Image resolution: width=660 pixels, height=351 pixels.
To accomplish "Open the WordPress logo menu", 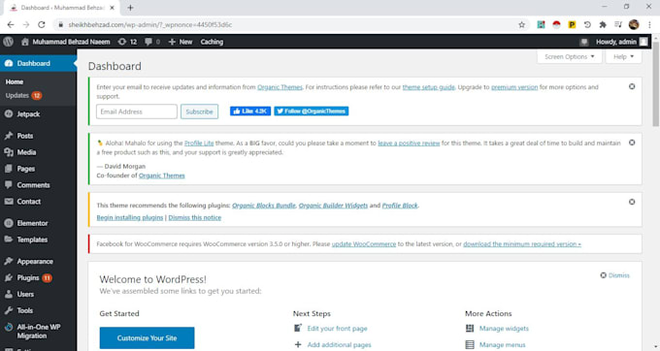I will pos(8,42).
